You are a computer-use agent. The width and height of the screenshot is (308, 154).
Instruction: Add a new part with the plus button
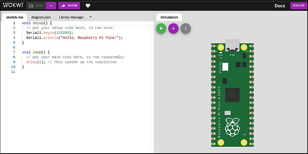(173, 28)
